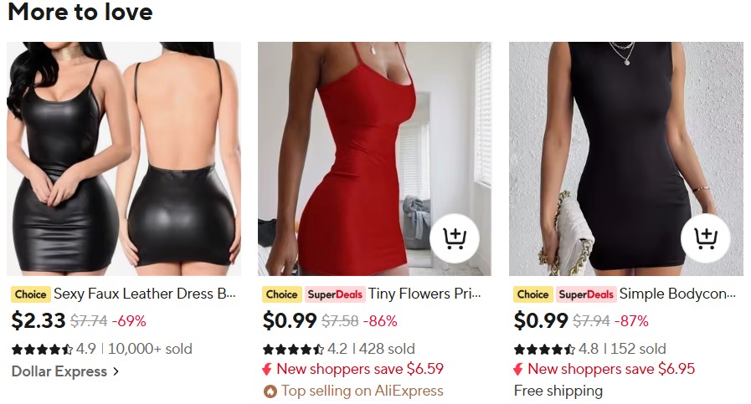This screenshot has width=751, height=404.
Task: Click the Dollar Express link
Action: [59, 371]
